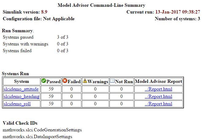Screen dimensions: 202x140
Task: Click the Passed count 59 for slcidemo_heading
Action: 51,96
